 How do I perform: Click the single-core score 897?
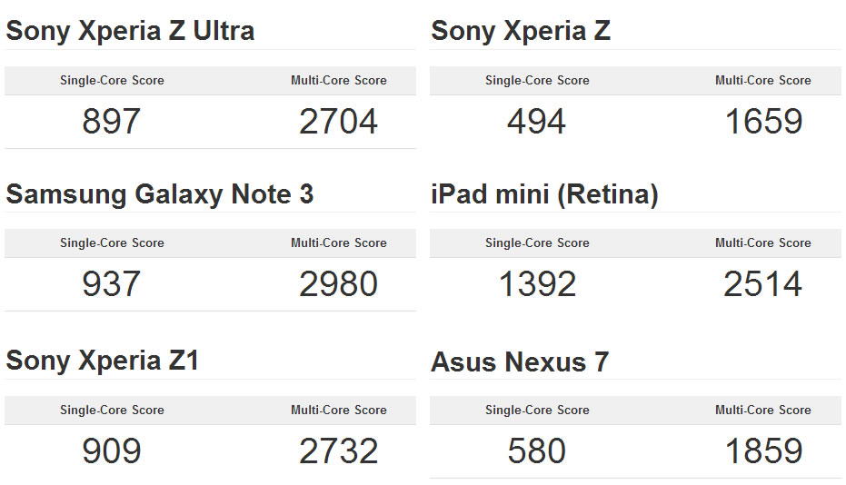112,122
